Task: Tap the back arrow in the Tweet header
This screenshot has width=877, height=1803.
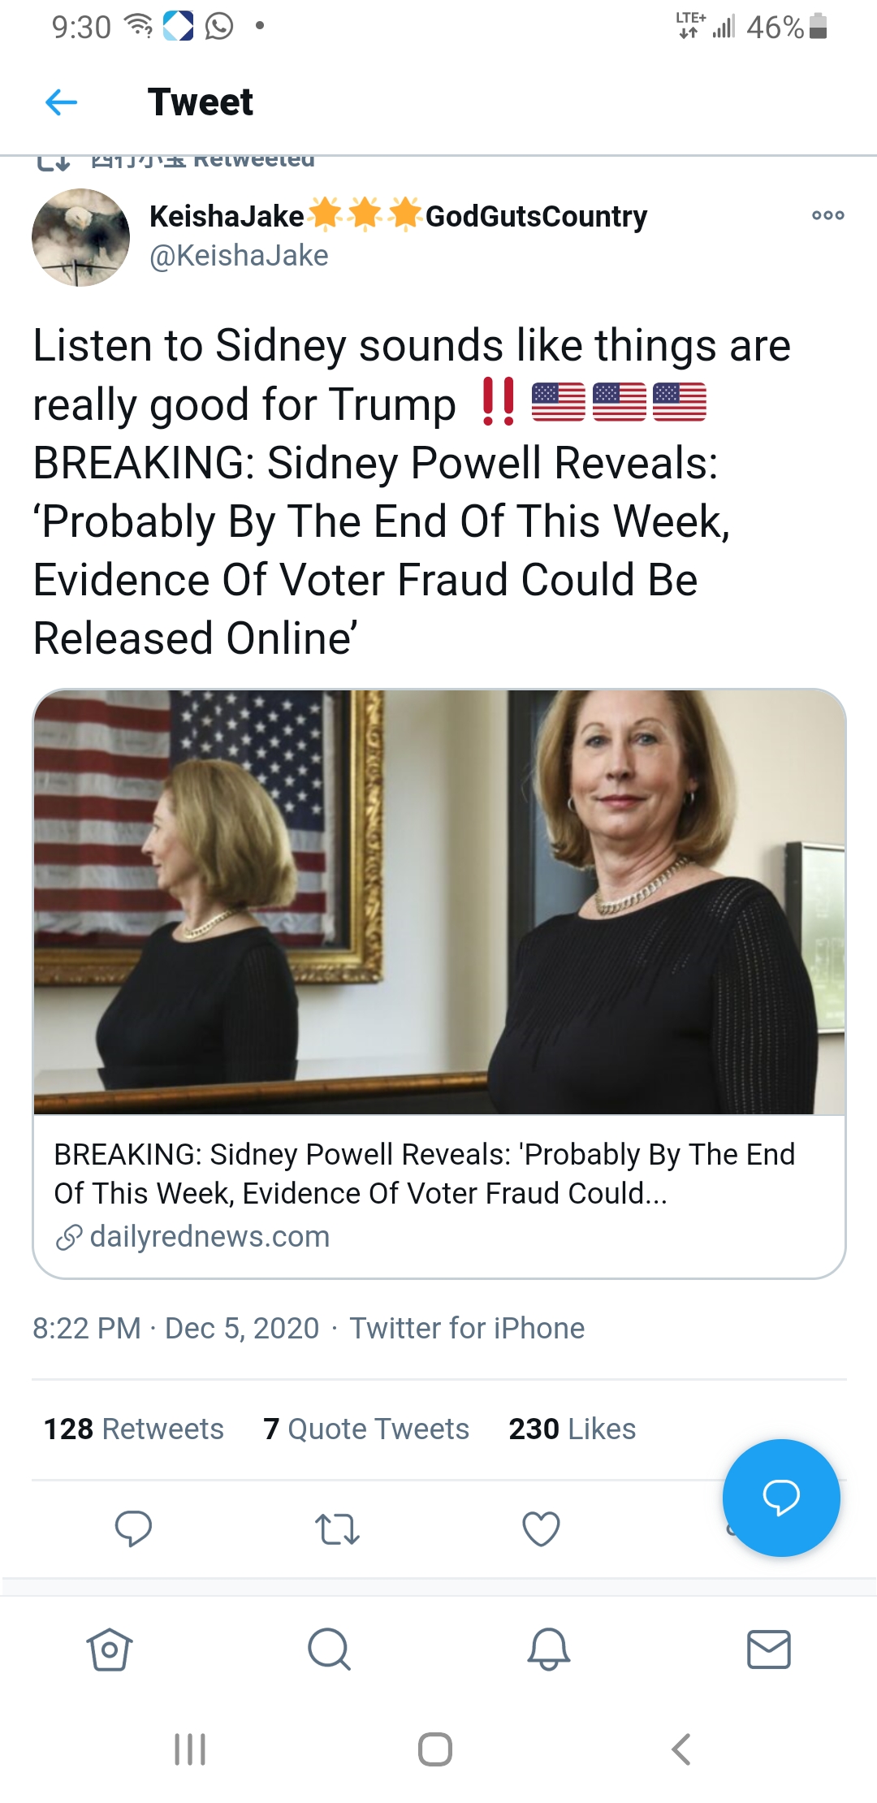Action: [62, 102]
